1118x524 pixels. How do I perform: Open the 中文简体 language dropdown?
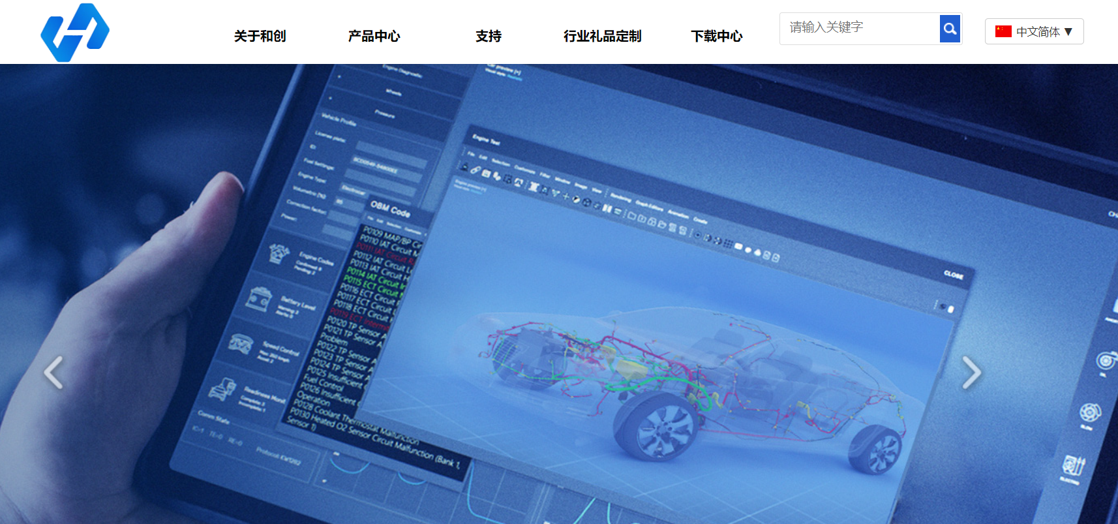click(x=1037, y=31)
